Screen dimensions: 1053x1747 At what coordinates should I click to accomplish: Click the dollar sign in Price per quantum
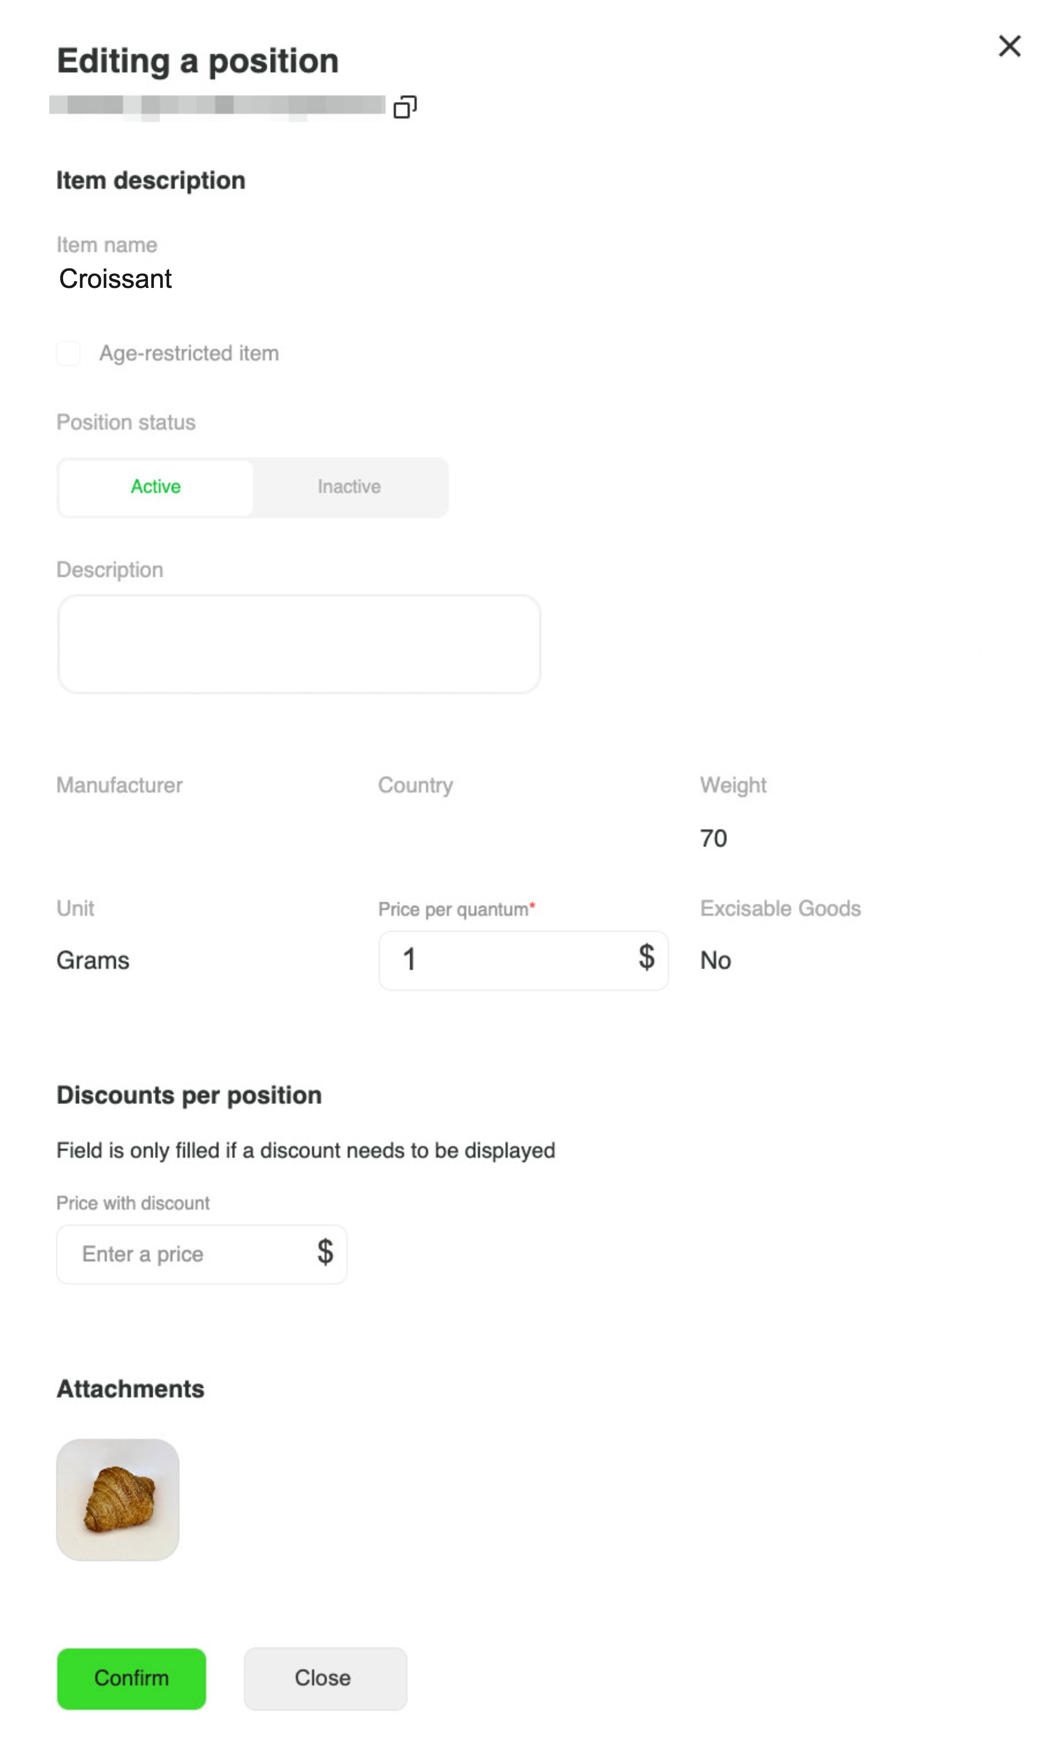coord(646,957)
